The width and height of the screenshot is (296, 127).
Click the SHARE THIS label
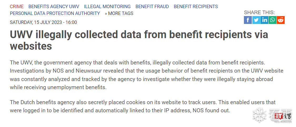259,12
